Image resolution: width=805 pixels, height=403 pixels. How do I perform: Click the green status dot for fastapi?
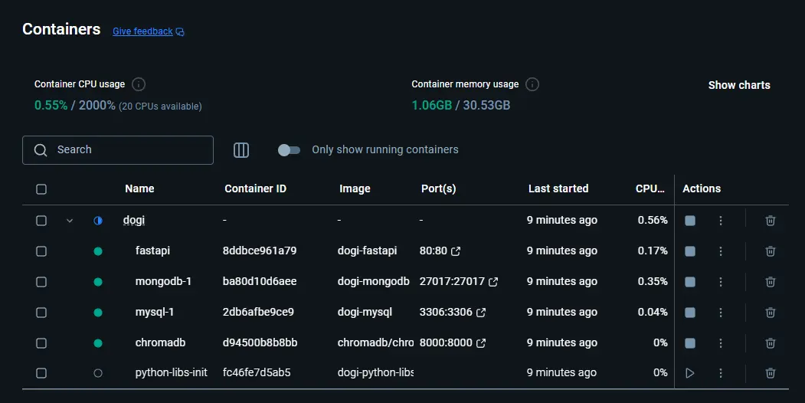[x=98, y=251]
